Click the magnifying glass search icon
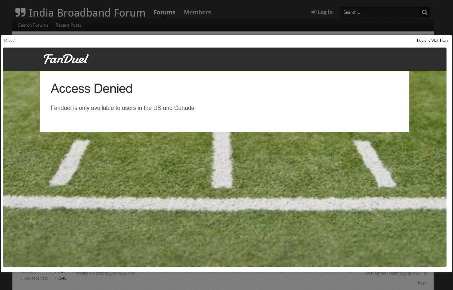 click(x=425, y=12)
